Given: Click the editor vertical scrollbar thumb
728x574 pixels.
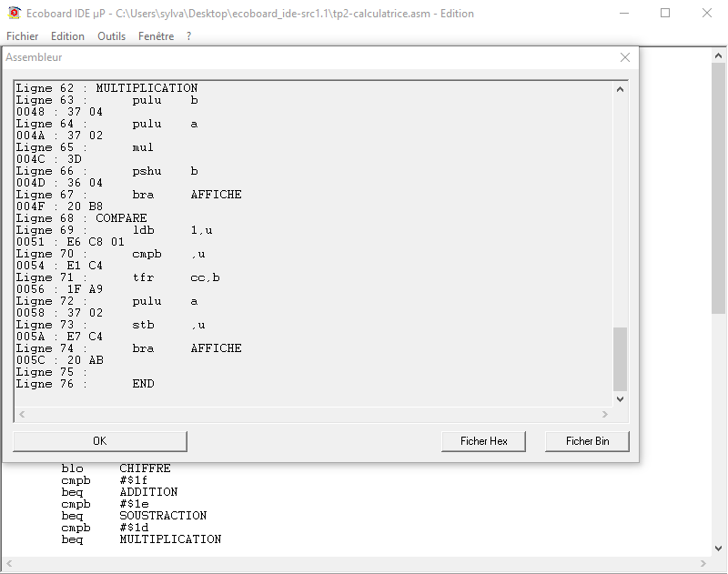Looking at the screenshot, I should pyautogui.click(x=718, y=188).
